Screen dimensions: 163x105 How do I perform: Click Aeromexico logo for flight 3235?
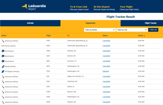3,56
